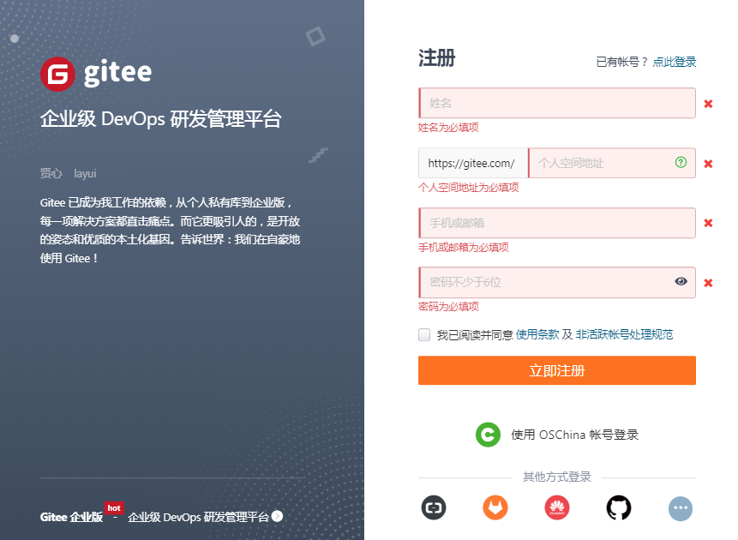Focus the 姓名 input field
The height and width of the screenshot is (540, 738).
point(557,103)
